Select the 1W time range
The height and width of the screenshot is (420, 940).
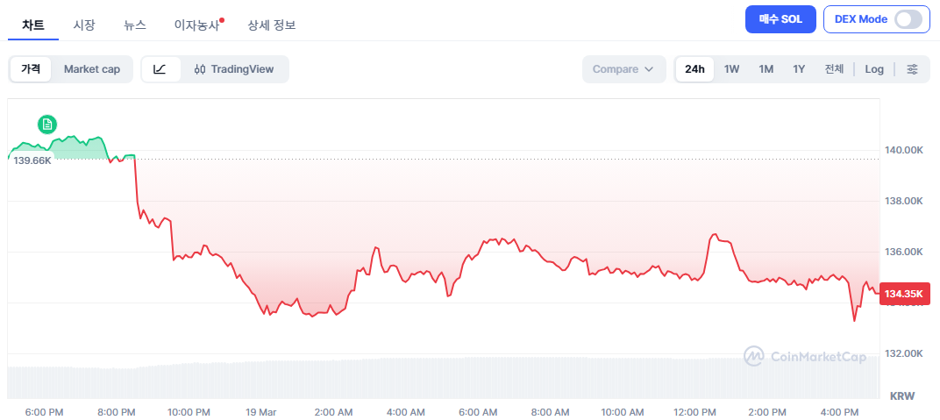tap(732, 69)
